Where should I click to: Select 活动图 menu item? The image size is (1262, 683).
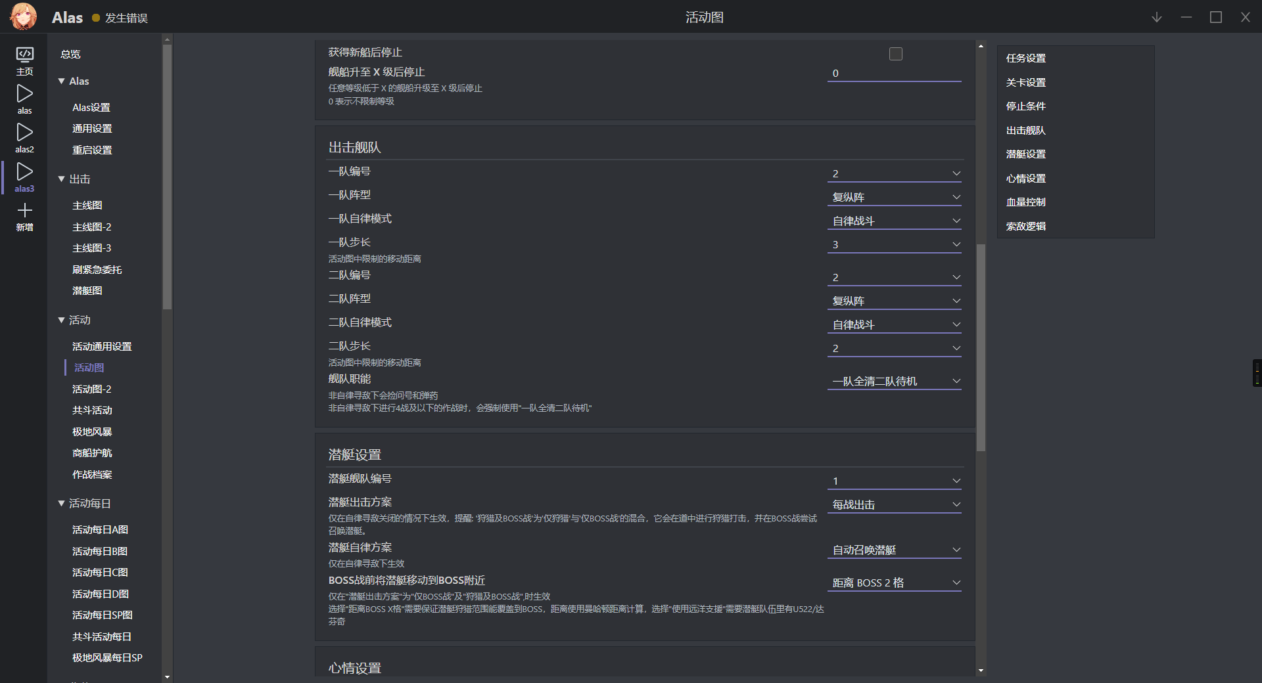(x=89, y=368)
